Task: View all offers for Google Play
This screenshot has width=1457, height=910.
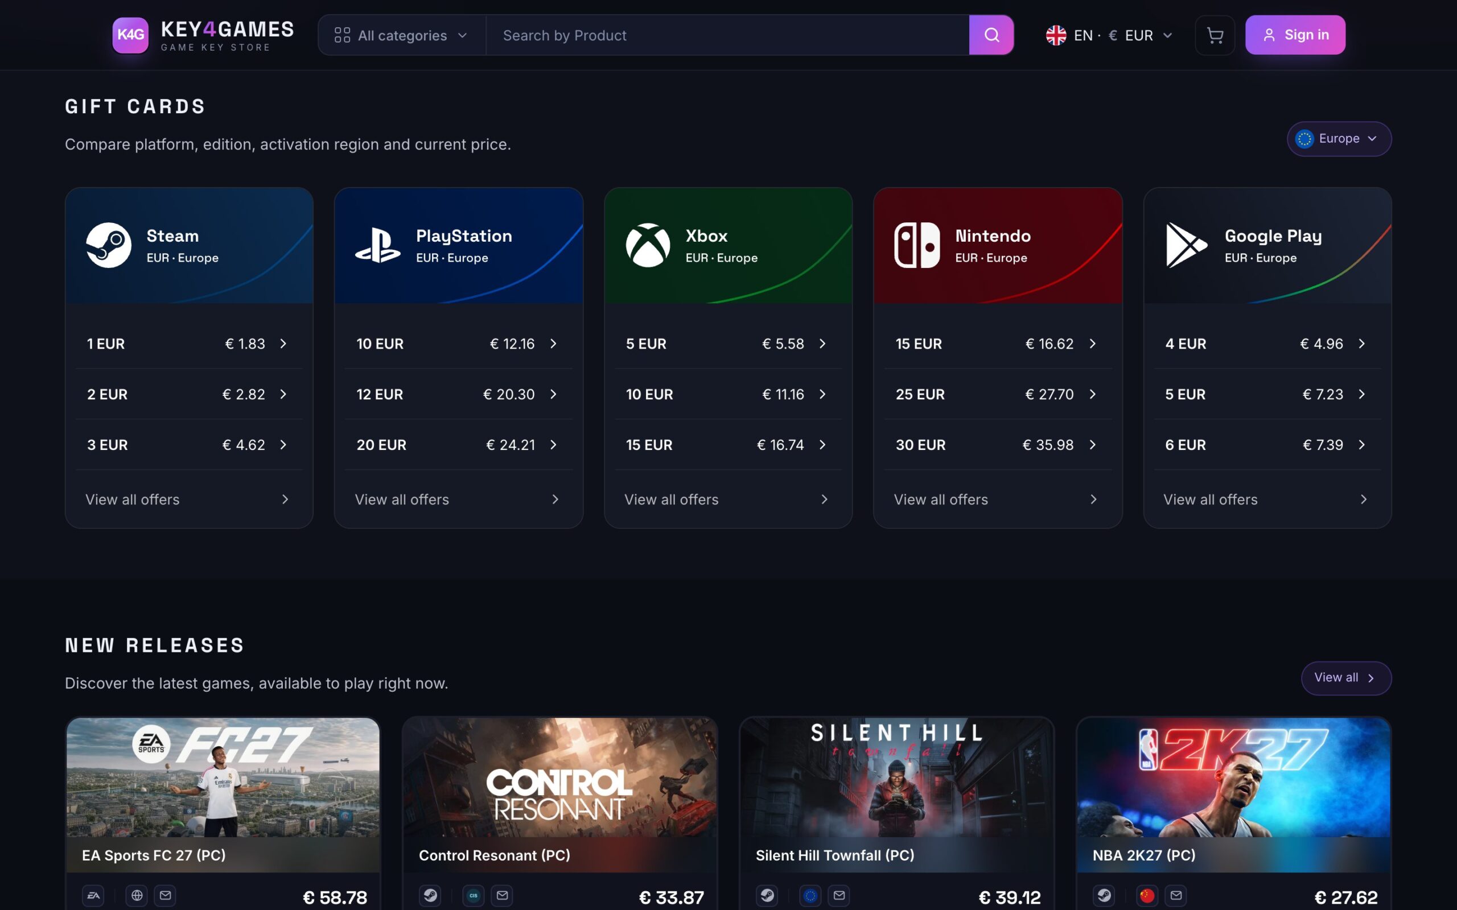Action: 1267,499
